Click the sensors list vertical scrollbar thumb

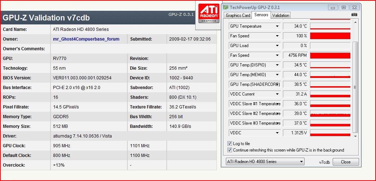pos(355,87)
